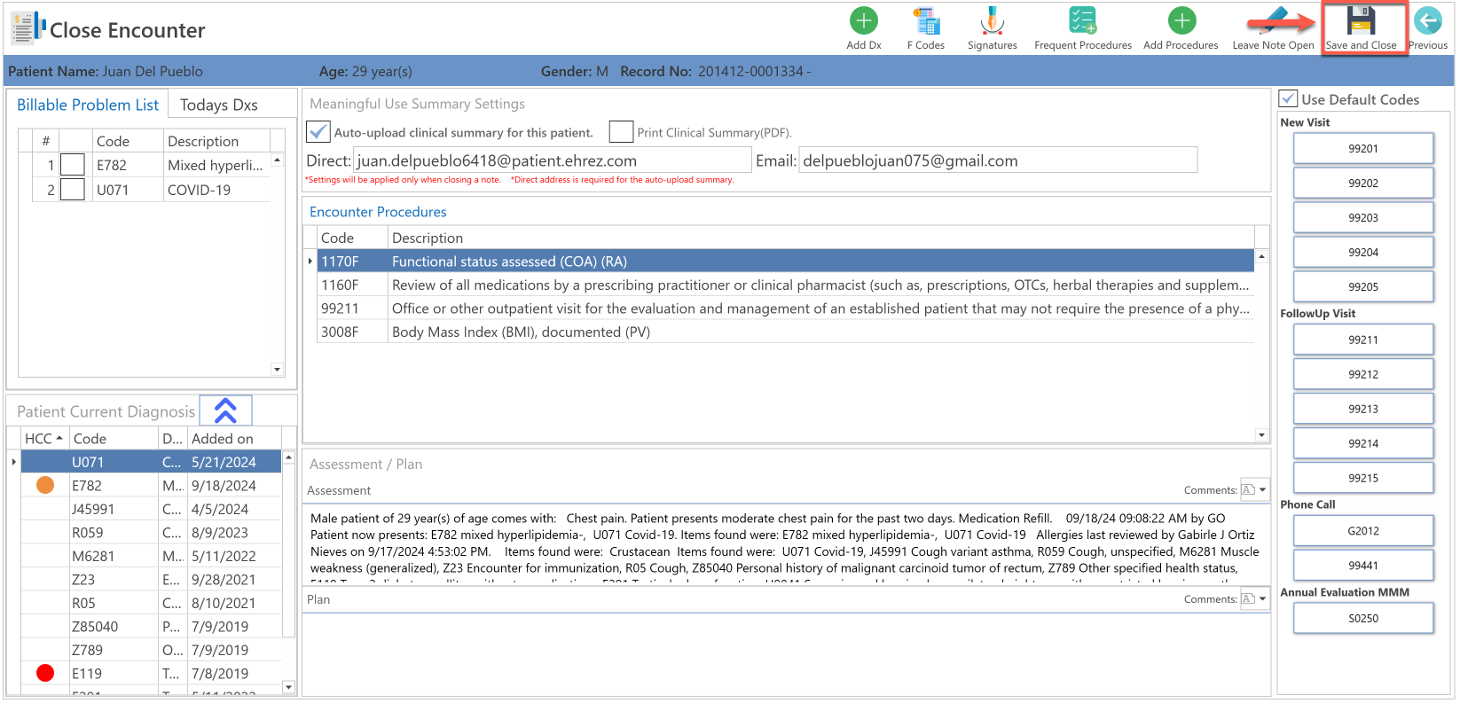Select diagnosis J45991 row
Image resolution: width=1460 pixels, height=703 pixels.
[x=151, y=509]
